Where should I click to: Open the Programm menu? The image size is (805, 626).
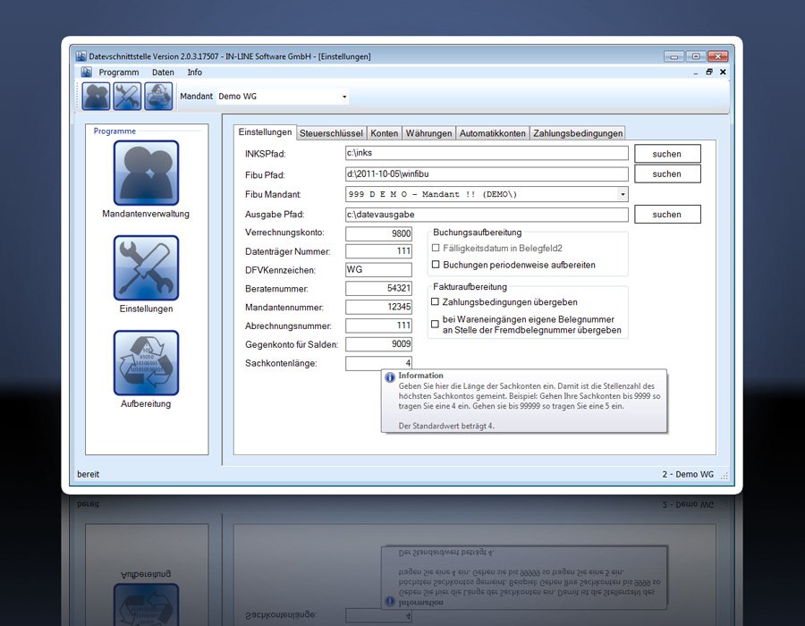119,72
